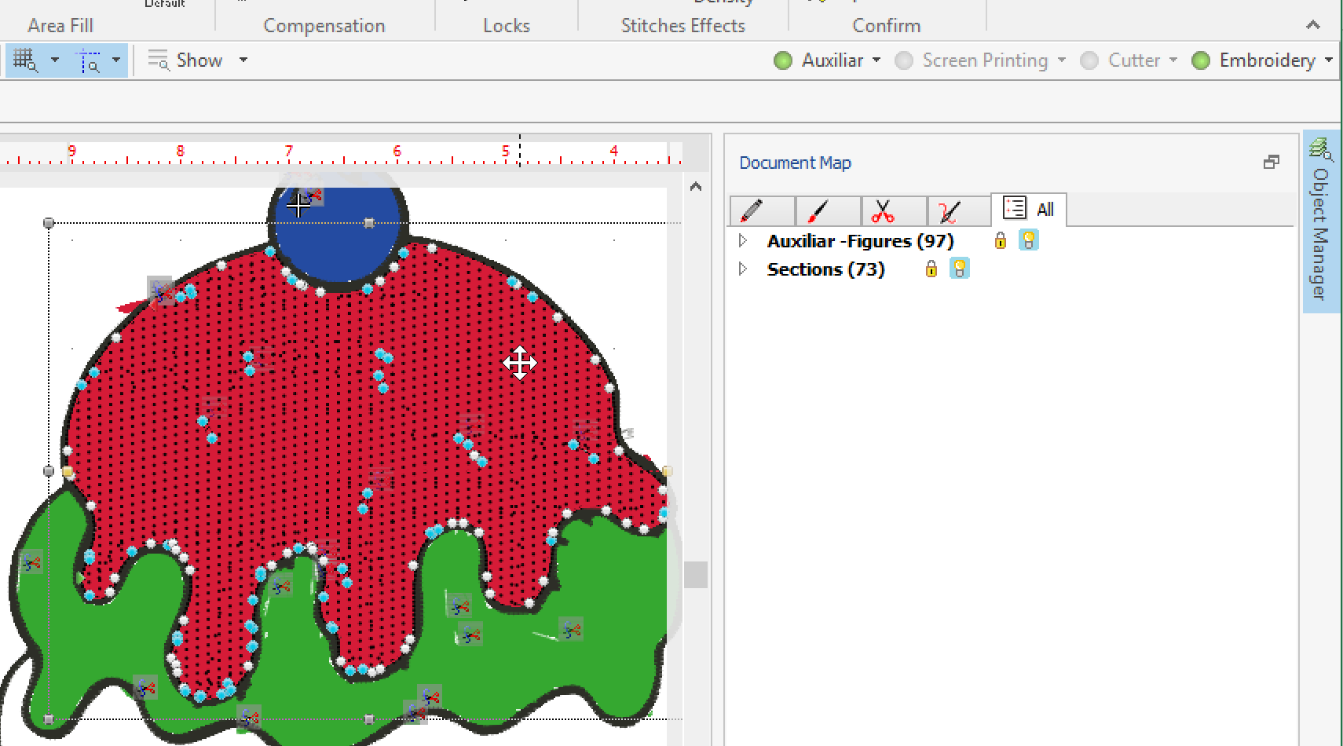Toggle the Auxiliar green indicator
This screenshot has width=1343, height=746.
coord(782,60)
